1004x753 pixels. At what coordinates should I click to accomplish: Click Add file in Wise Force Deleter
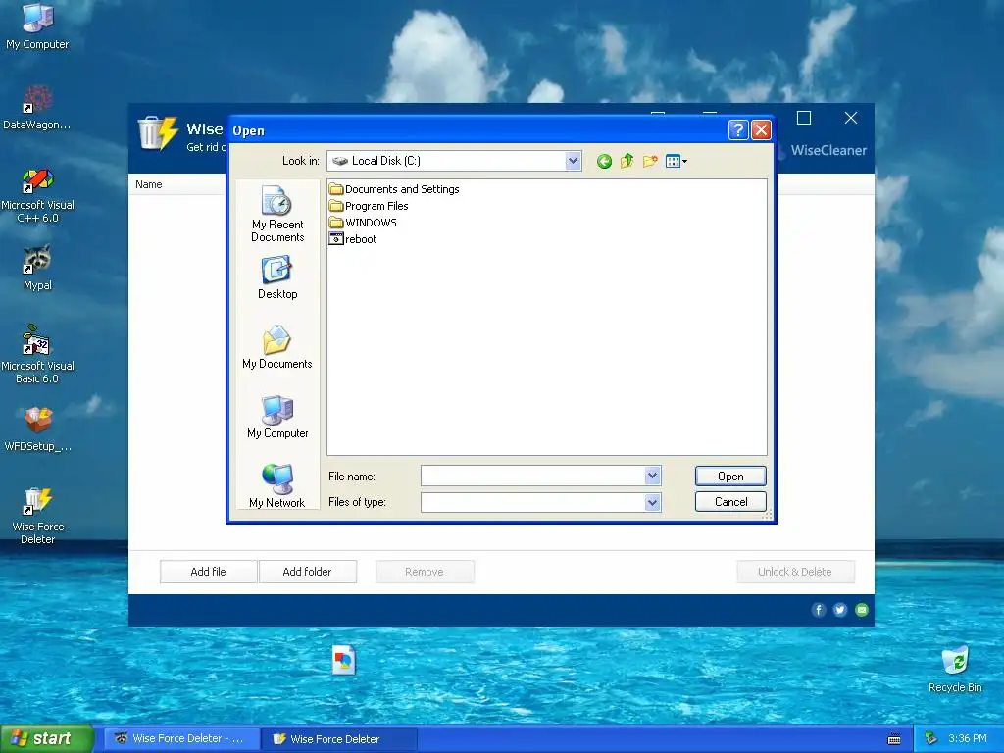tap(208, 572)
